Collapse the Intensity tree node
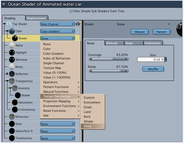This screenshot has width=184, height=143. [10, 88]
